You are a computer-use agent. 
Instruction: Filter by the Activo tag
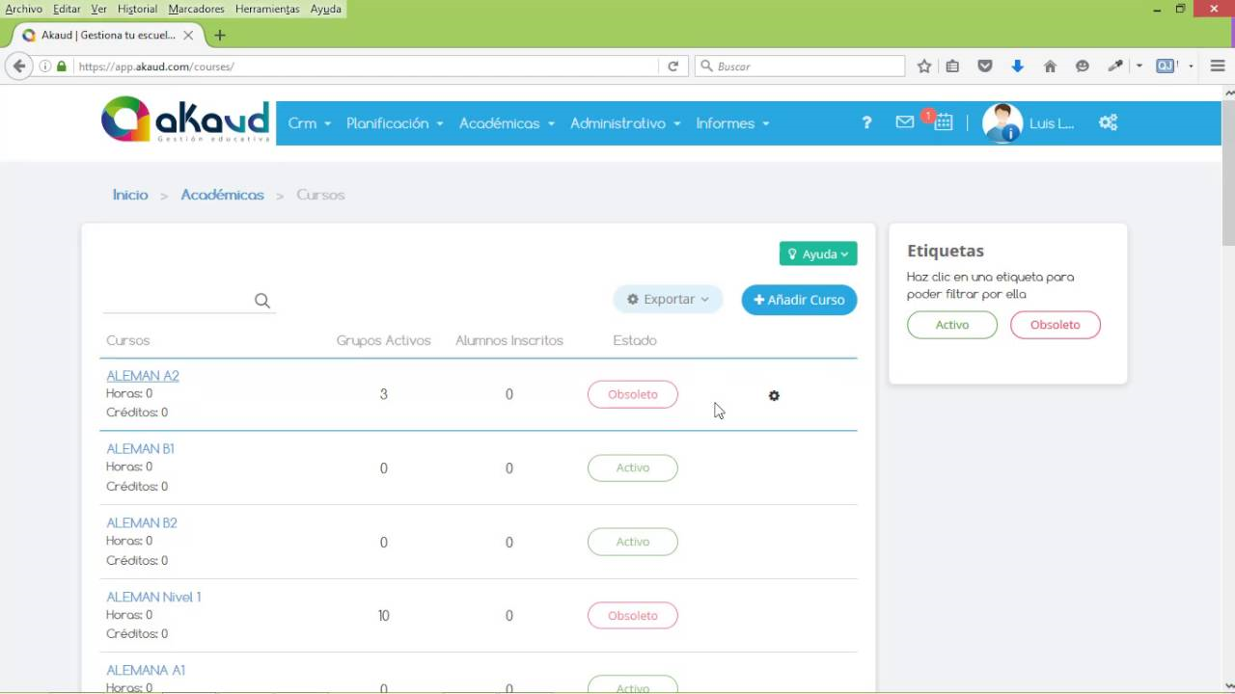(951, 325)
